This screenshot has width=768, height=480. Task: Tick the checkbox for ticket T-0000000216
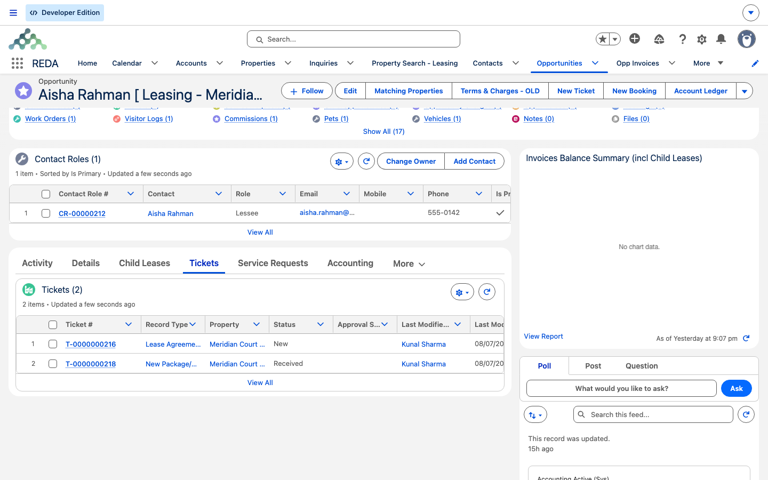coord(53,344)
